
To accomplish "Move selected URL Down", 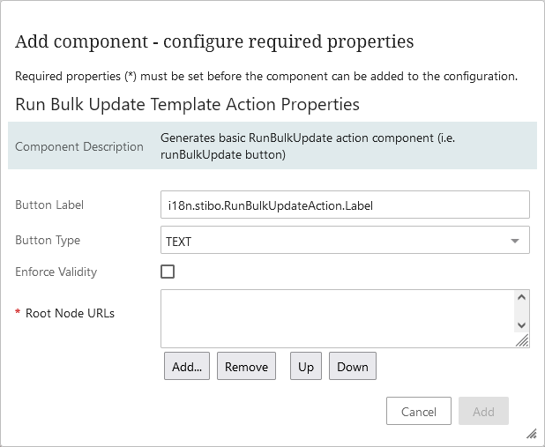I will pyautogui.click(x=353, y=366).
